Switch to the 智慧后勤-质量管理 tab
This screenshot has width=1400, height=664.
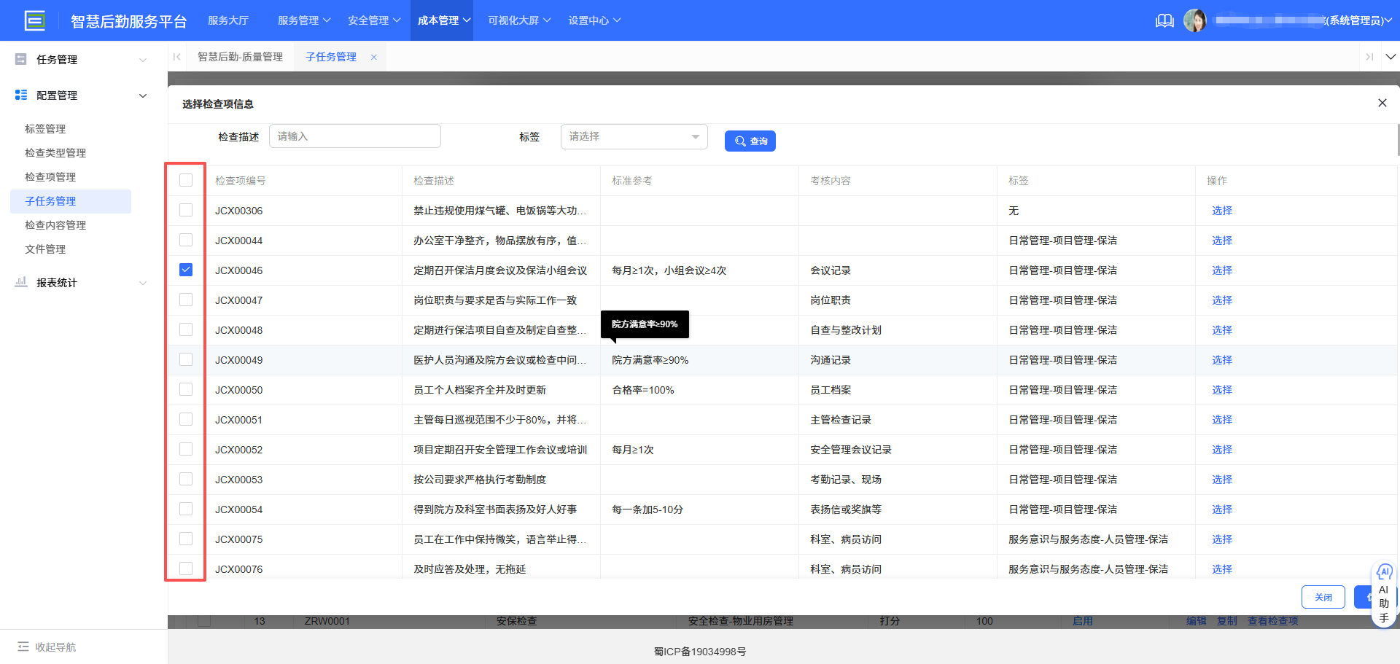coord(241,56)
